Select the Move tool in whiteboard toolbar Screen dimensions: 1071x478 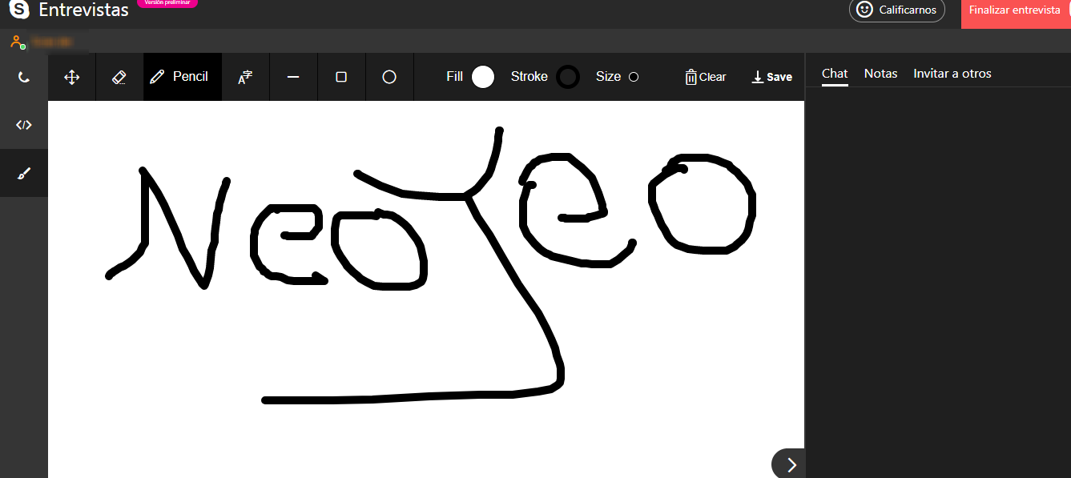click(x=72, y=77)
